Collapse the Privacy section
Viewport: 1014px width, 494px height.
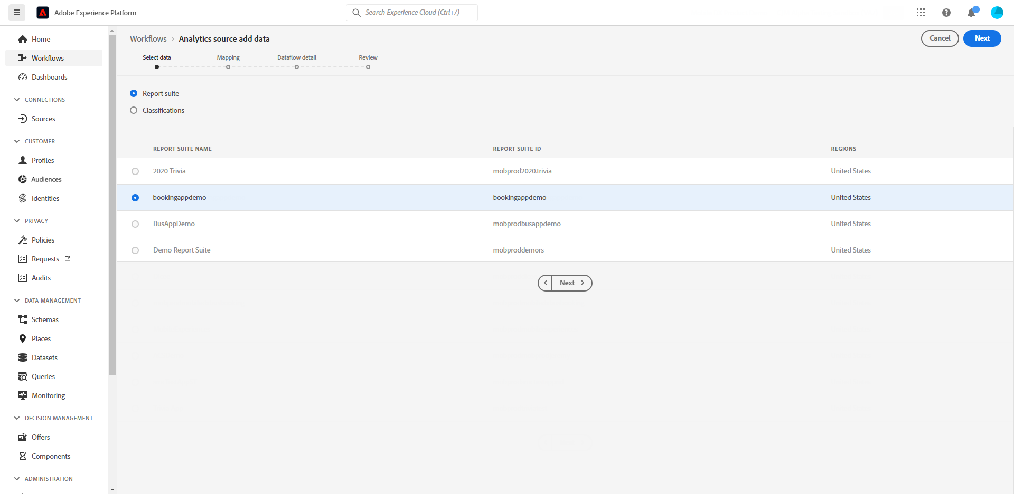coord(17,221)
